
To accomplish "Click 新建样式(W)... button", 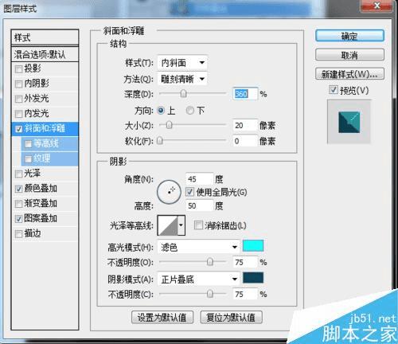I will (349, 74).
